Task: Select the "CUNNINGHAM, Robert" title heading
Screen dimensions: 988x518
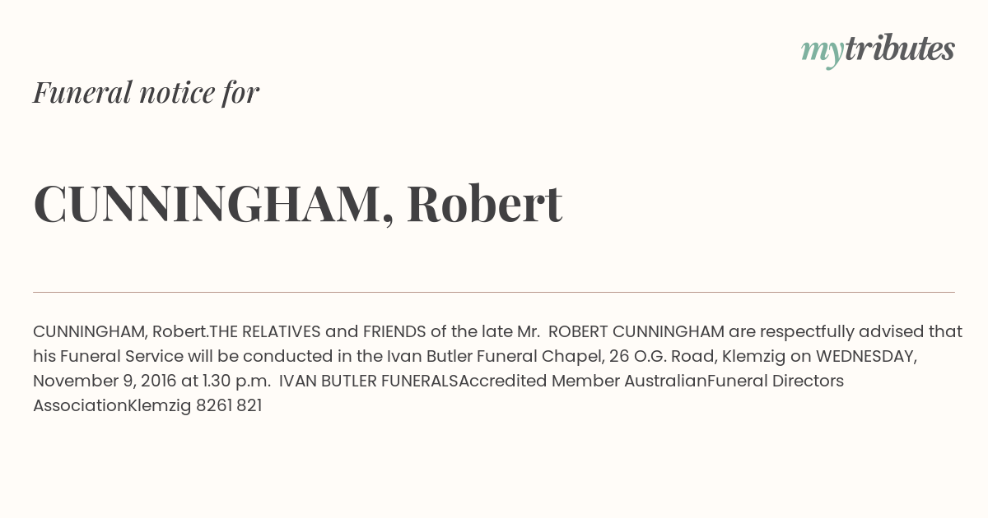Action: point(297,204)
